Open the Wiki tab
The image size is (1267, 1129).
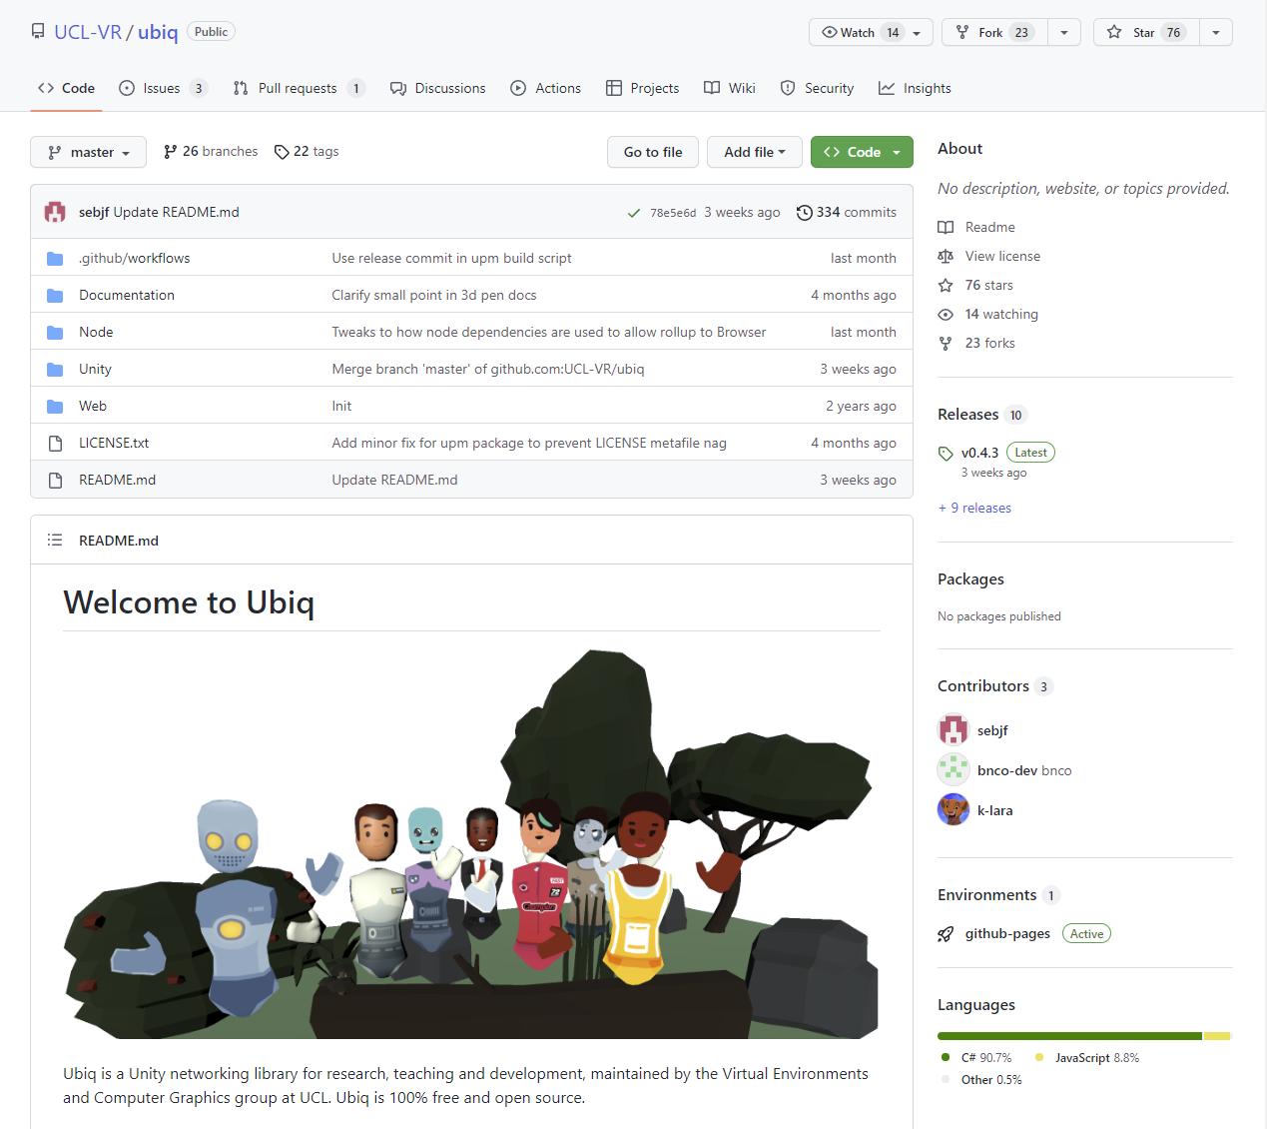(x=729, y=88)
